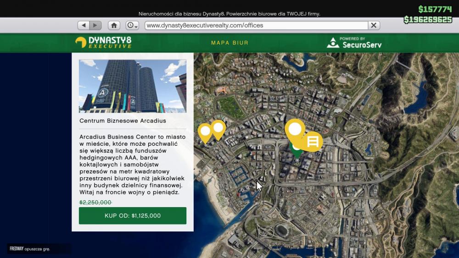Click the Centrum Biznesowe Arcadius title
459x258 pixels.
[x=123, y=121]
